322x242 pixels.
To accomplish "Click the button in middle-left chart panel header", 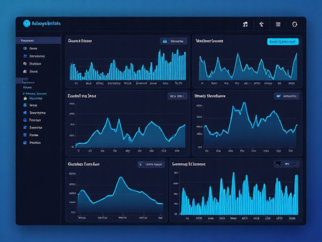I will point(177,96).
